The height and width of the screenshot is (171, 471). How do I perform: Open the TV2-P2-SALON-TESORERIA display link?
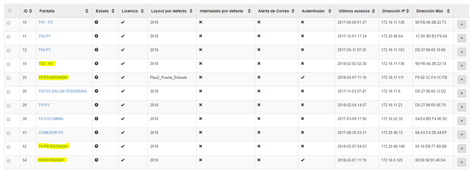[62, 91]
